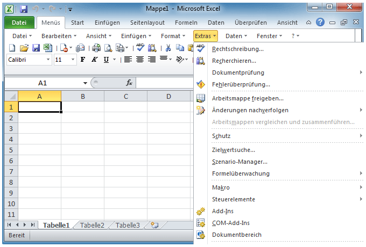
Task: Copy selection using the toolbar copy icon
Action: click(x=180, y=48)
